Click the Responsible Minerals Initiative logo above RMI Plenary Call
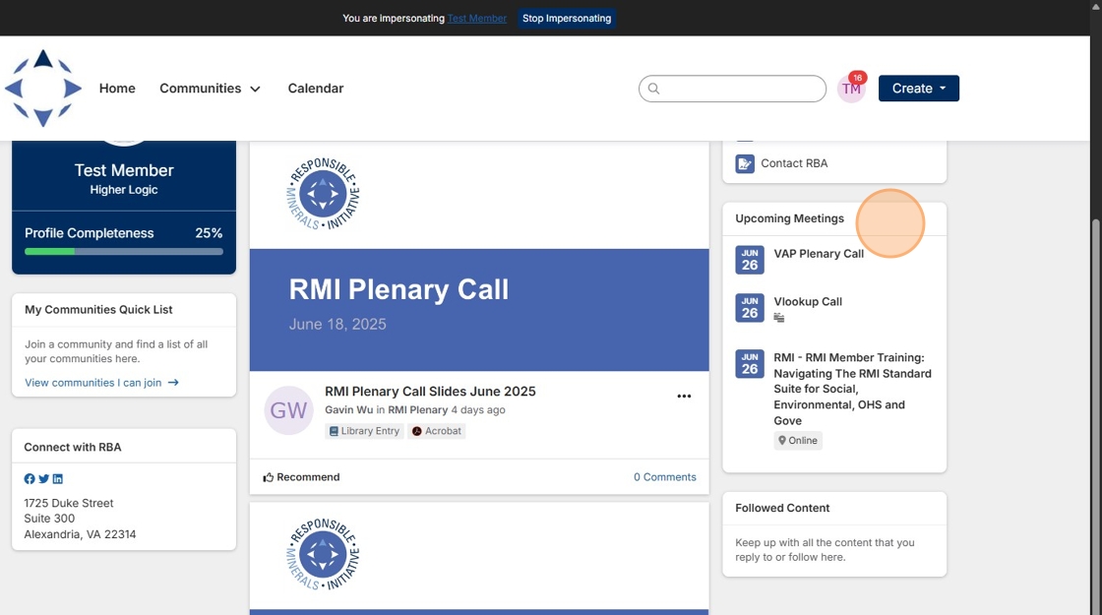Viewport: 1102px width, 615px height. pyautogui.click(x=324, y=193)
